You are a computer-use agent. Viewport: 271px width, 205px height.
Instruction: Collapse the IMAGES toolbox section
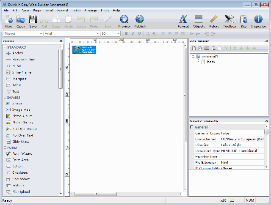click(5, 98)
